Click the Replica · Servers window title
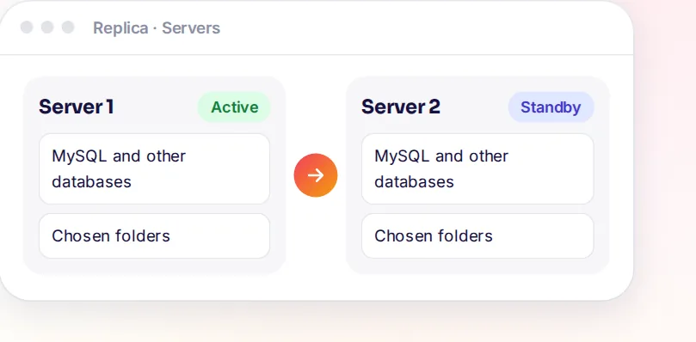Image resolution: width=696 pixels, height=342 pixels. coord(157,28)
